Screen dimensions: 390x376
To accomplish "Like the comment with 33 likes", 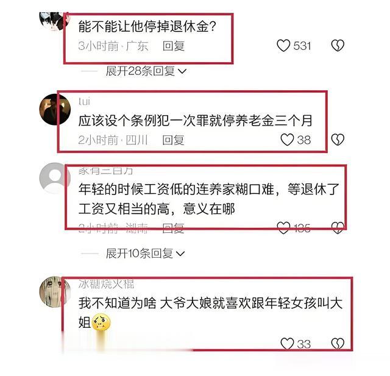I will 287,344.
